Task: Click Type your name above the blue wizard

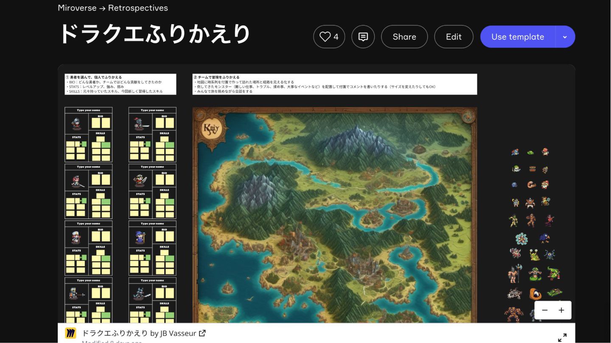Action: [152, 224]
